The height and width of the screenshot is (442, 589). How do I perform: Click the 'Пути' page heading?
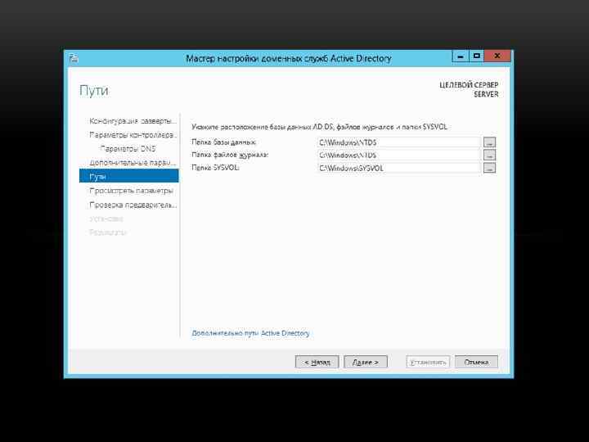click(x=94, y=91)
